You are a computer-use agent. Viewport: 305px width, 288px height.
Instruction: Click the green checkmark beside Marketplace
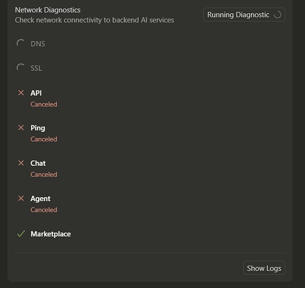[21, 234]
